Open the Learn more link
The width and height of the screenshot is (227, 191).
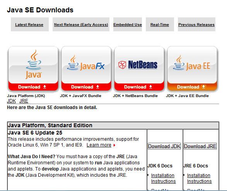click(x=99, y=145)
